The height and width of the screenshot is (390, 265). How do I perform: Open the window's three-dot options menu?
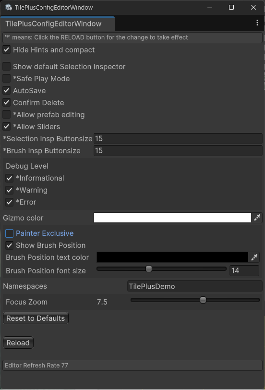click(257, 23)
